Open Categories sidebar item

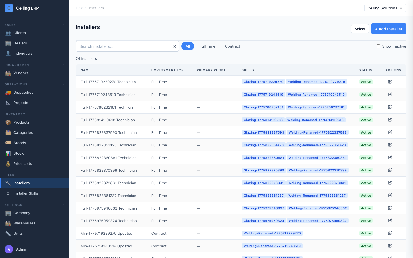tap(34, 133)
